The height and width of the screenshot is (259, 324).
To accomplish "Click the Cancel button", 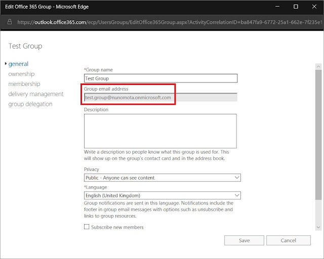I will point(288,240).
